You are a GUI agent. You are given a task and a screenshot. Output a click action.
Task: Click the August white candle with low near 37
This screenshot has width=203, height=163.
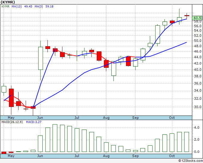114,68
